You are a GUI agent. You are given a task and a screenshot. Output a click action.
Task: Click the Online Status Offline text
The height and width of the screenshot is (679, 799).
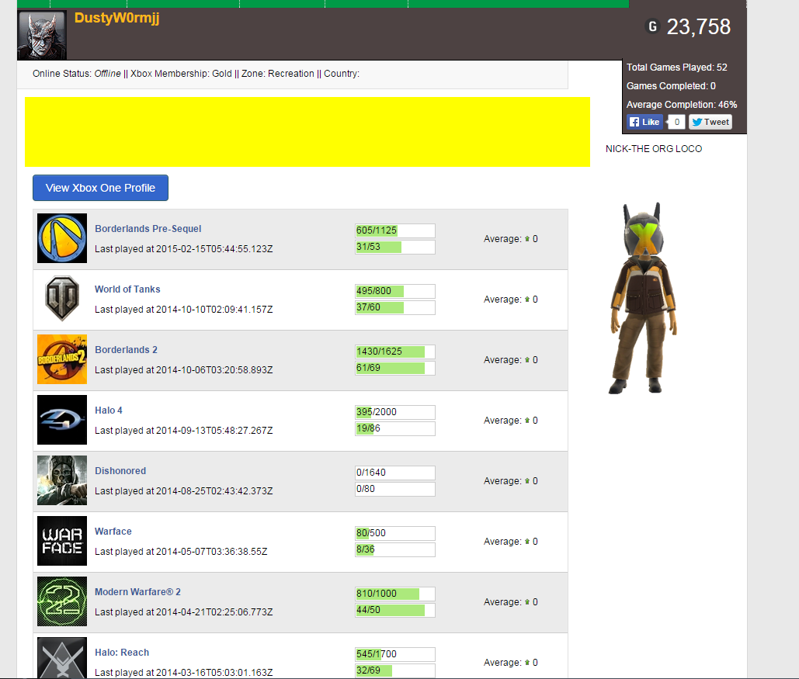[x=77, y=74]
